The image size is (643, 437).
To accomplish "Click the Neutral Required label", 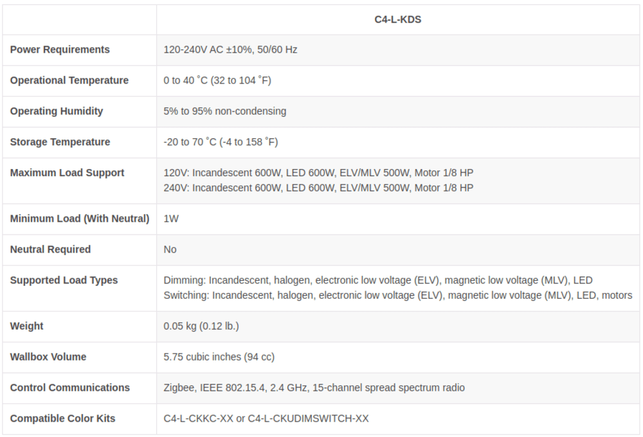I will point(50,249).
